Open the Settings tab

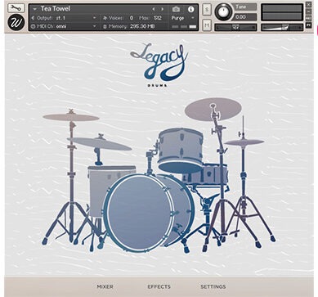pyautogui.click(x=213, y=286)
